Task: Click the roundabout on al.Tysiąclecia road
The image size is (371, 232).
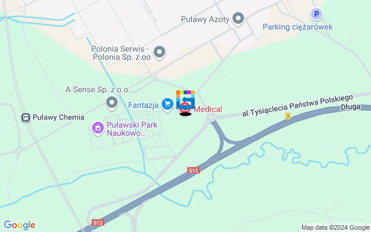Action: 211,117
